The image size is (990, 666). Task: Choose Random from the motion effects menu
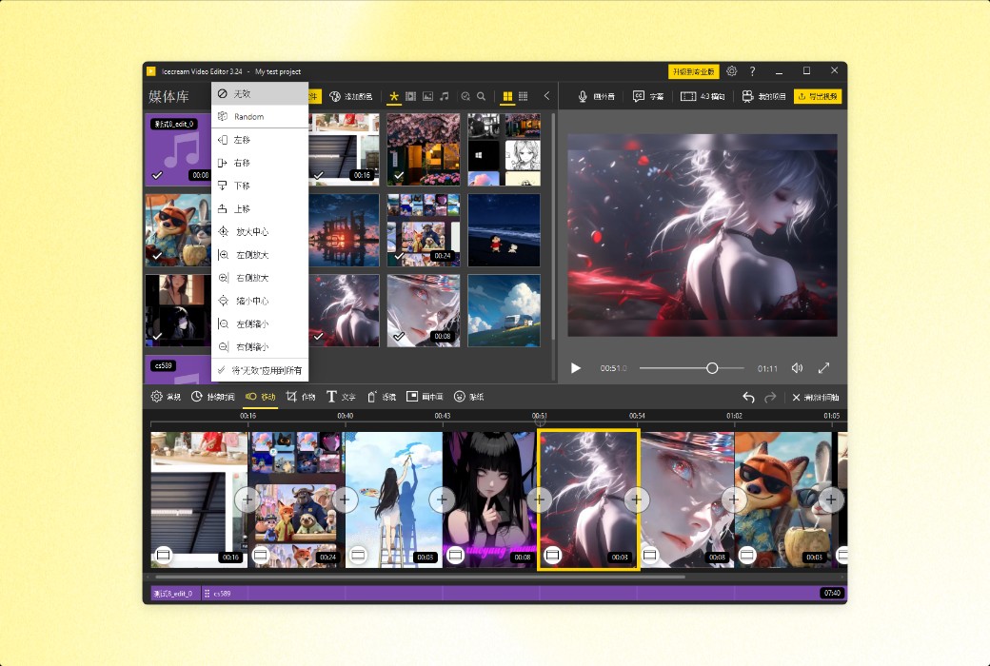[x=247, y=115]
